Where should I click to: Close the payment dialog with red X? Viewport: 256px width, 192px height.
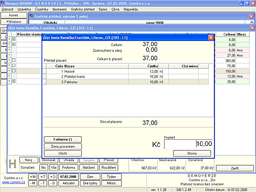211,37
